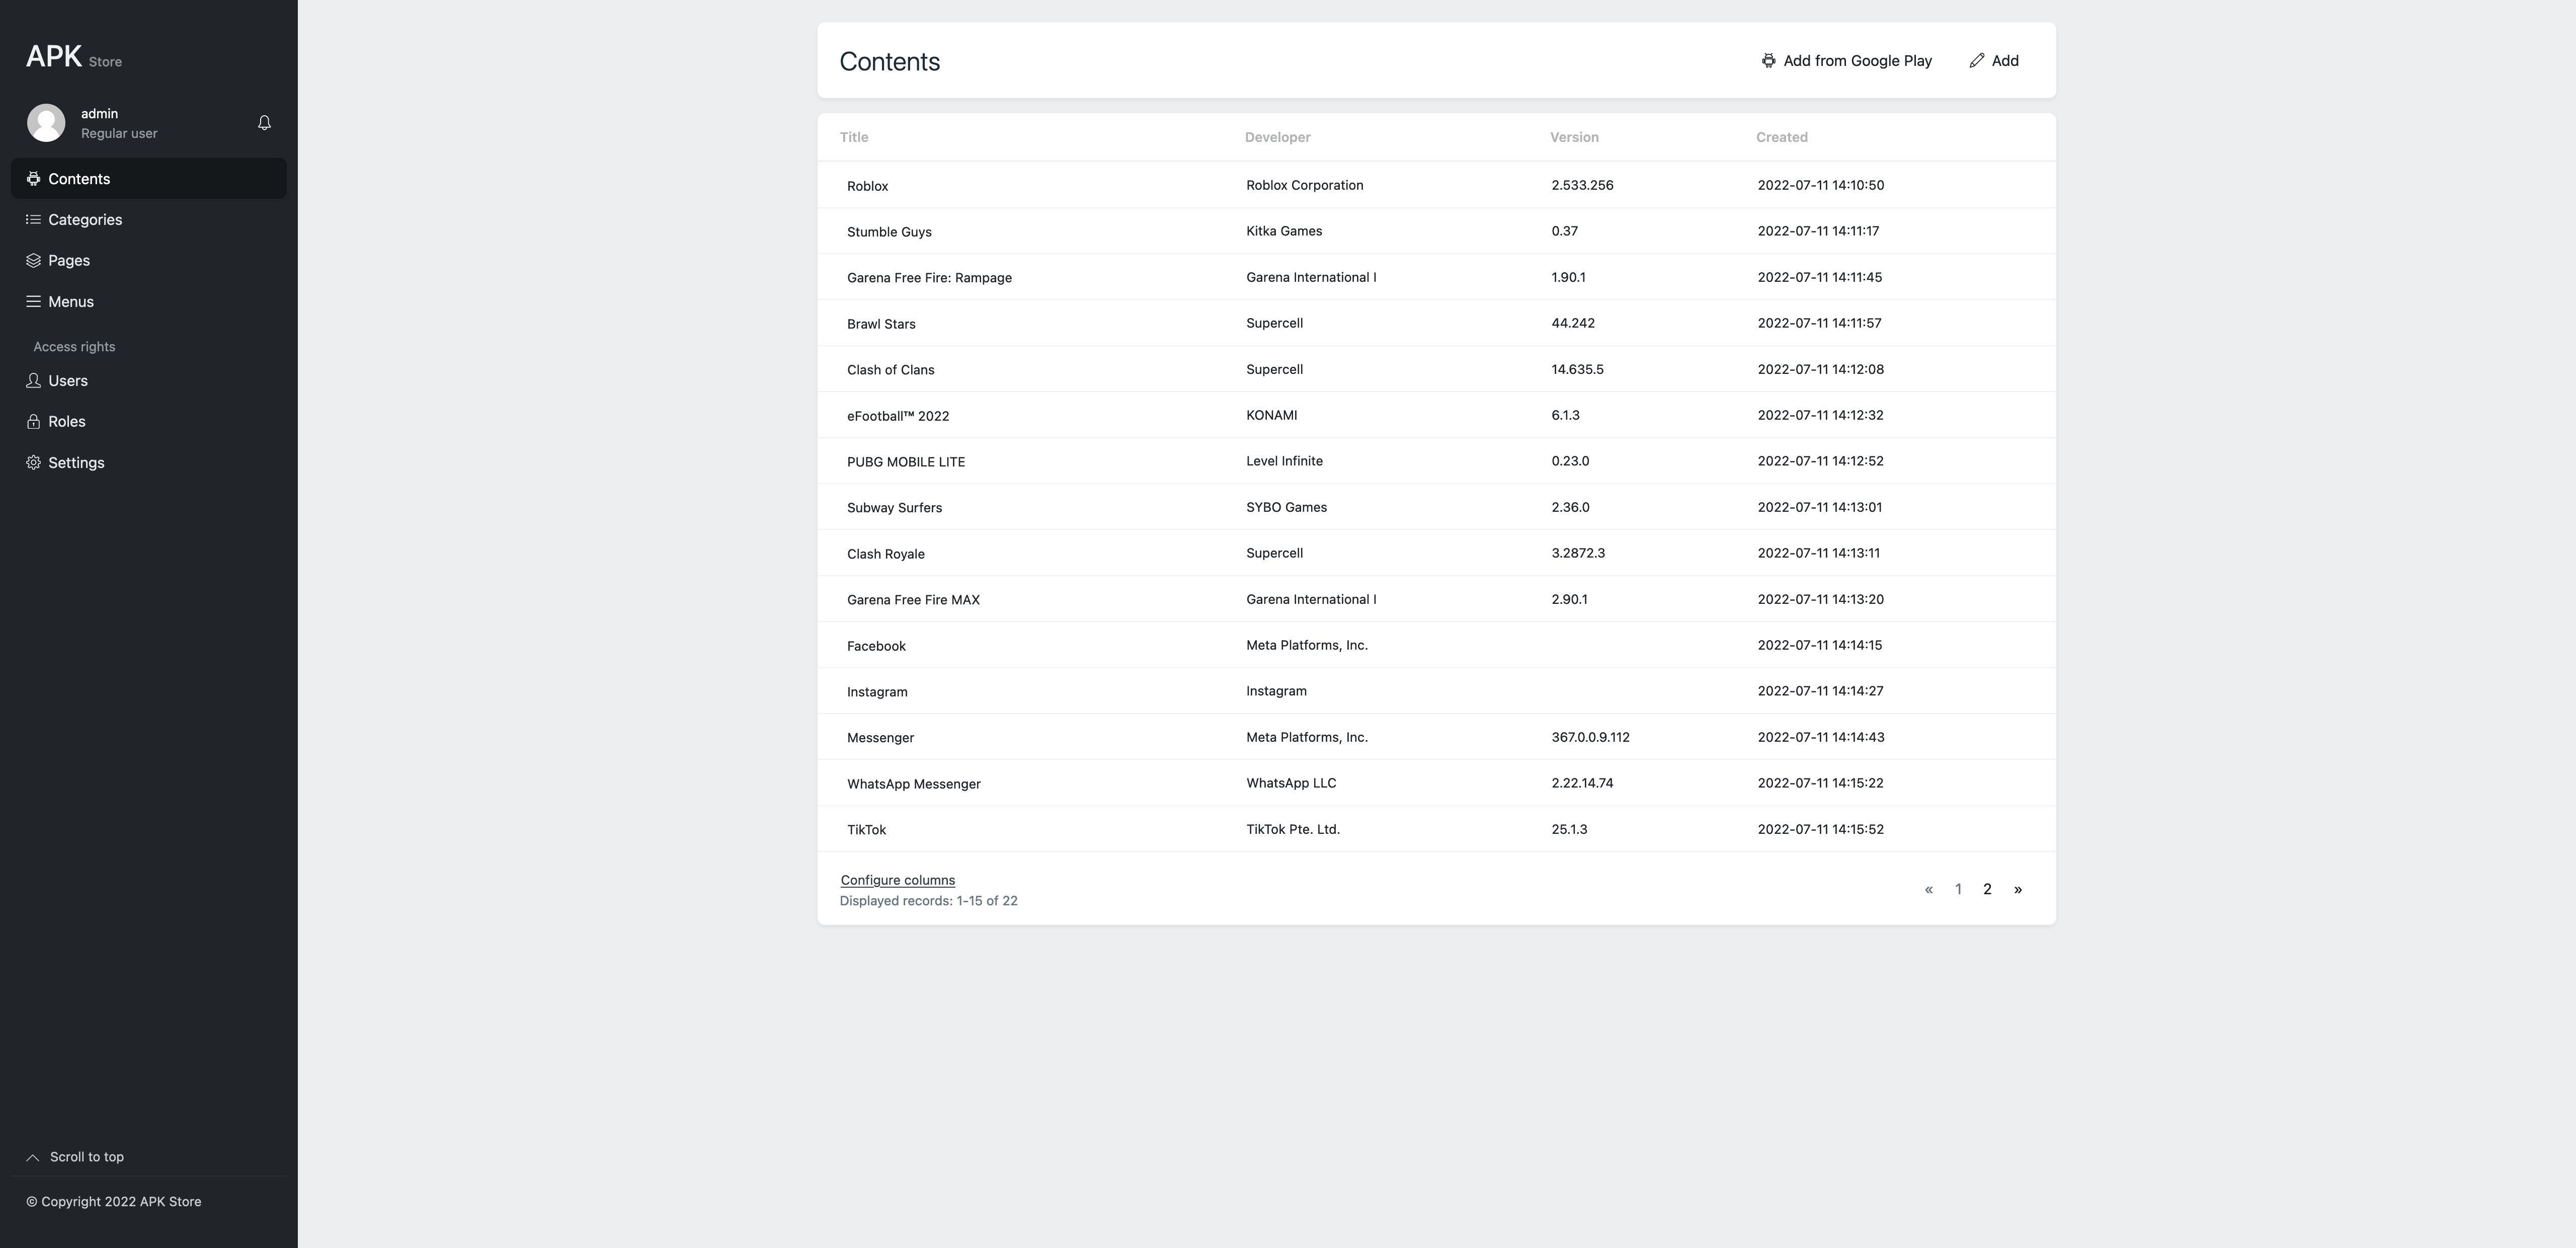2576x1248 pixels.
Task: Sort by the Title column header
Action: coord(853,137)
